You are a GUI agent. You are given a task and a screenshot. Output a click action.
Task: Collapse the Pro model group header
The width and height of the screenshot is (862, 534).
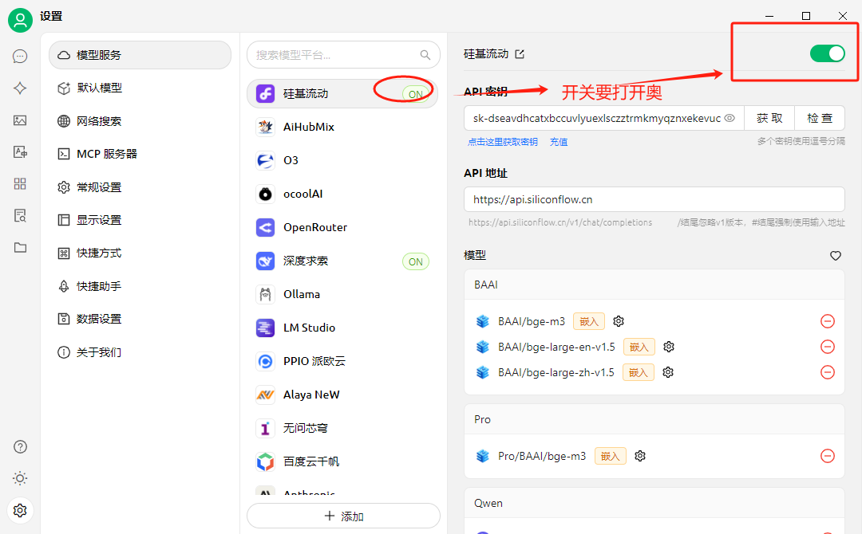click(654, 419)
